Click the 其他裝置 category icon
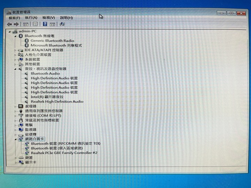The image size is (251, 188). 21,64
